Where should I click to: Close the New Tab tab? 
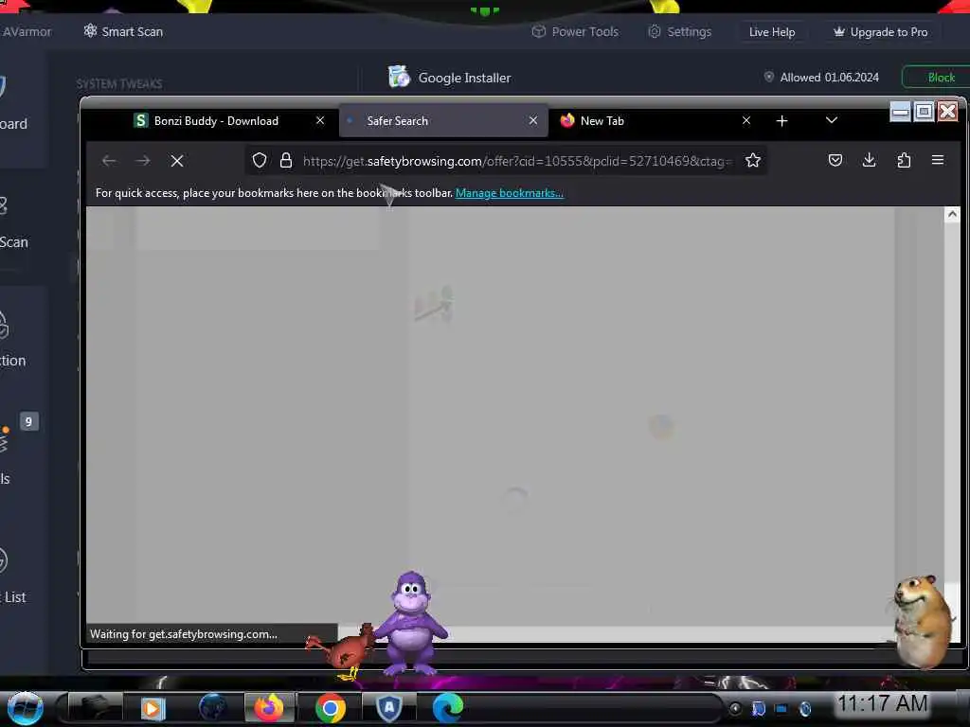[x=746, y=120]
